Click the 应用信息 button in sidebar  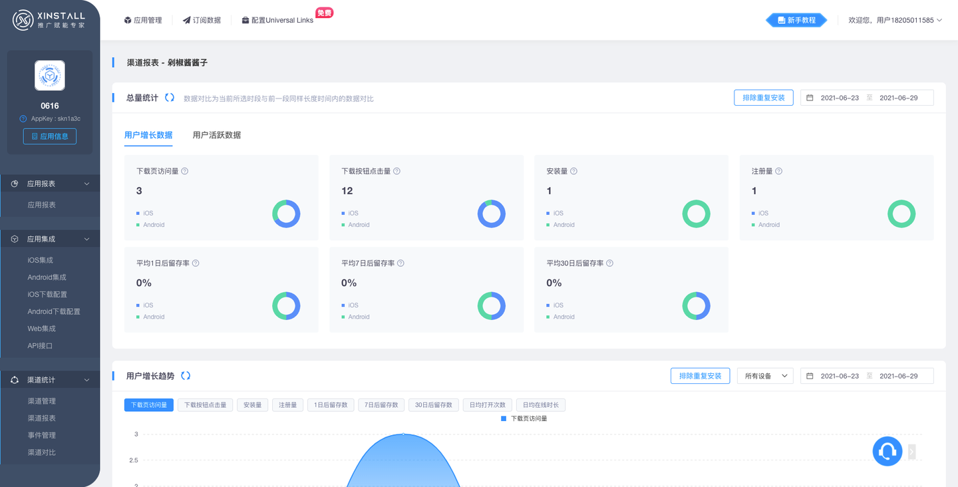pos(50,136)
